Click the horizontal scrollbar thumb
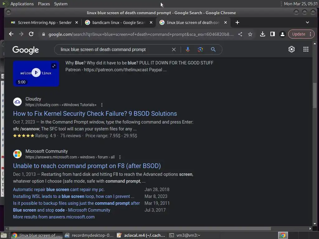The image size is (319, 239). click(x=140, y=229)
